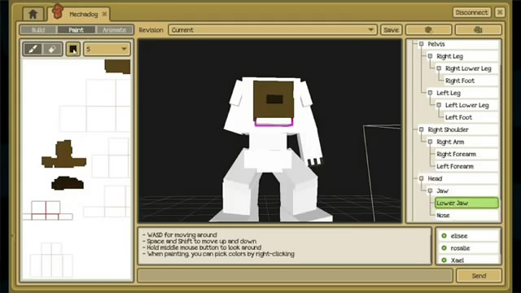This screenshot has height=293, width=521.
Task: Click the round icon button beside Save
Action: [428, 30]
